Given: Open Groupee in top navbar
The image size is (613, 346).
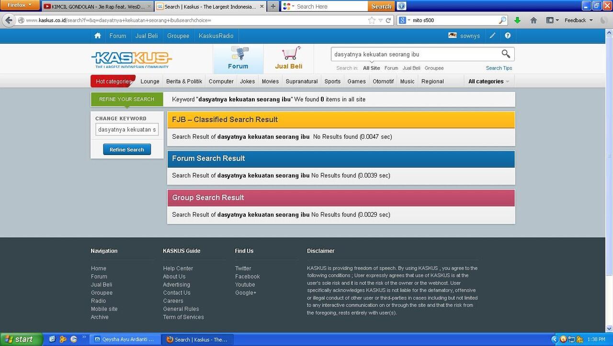Looking at the screenshot, I should pos(178,36).
